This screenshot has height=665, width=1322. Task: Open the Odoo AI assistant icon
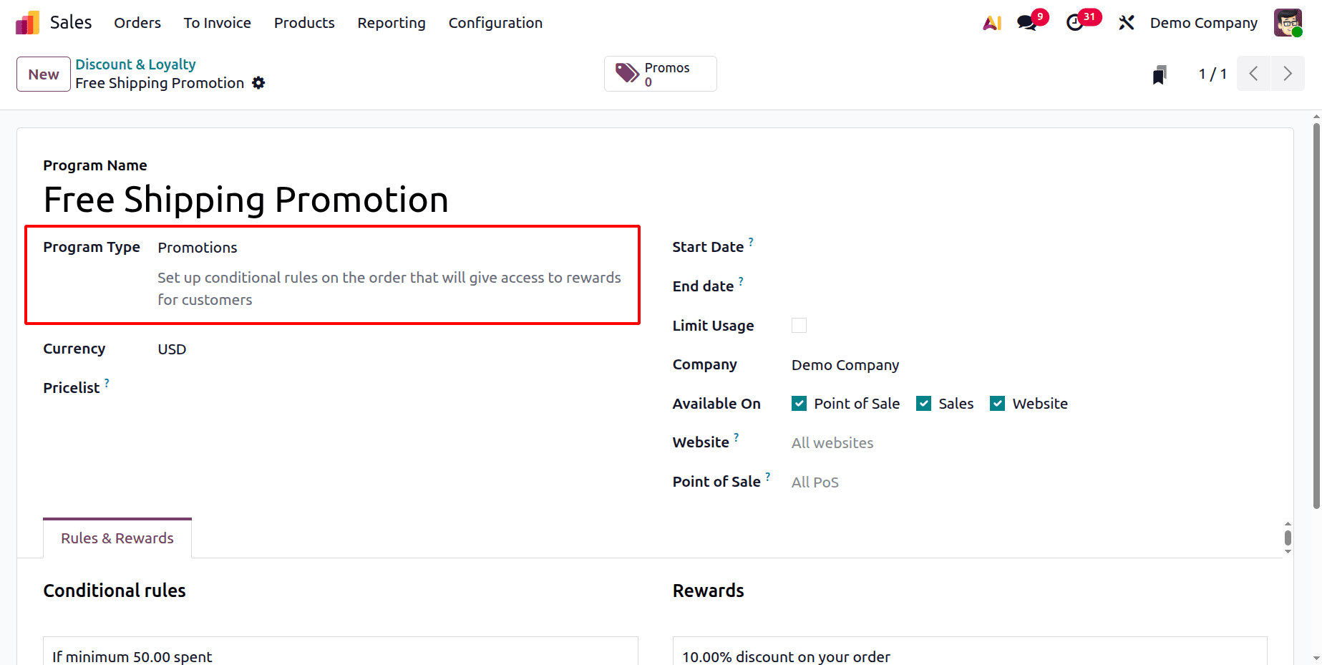[x=991, y=22]
